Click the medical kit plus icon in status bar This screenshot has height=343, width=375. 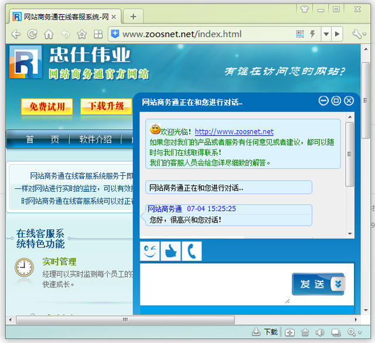tap(289, 332)
